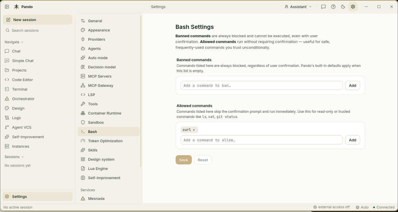Open the Logs view

[38, 118]
